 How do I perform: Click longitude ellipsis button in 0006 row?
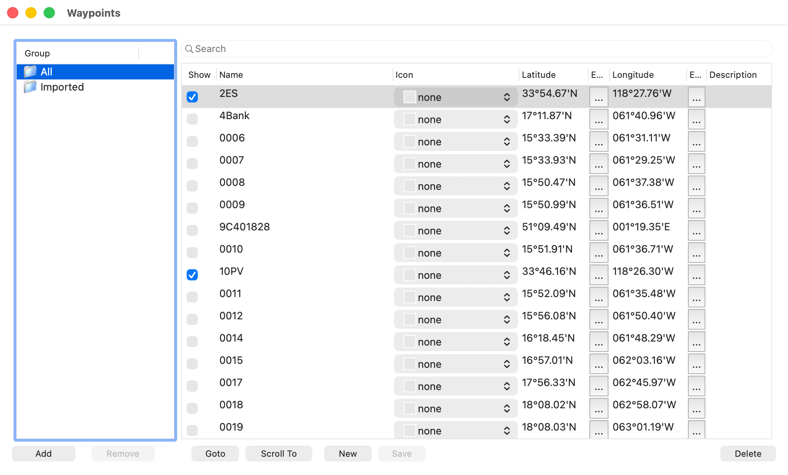(697, 141)
